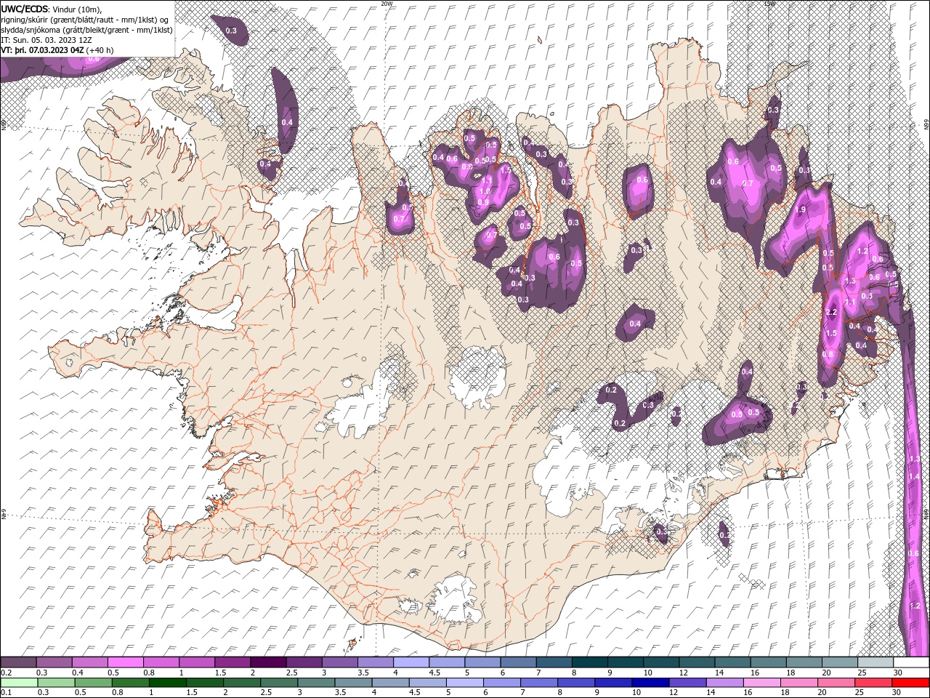The height and width of the screenshot is (698, 930).
Task: Click the light pink swatch at 16 in rain legend
Action: 762,683
